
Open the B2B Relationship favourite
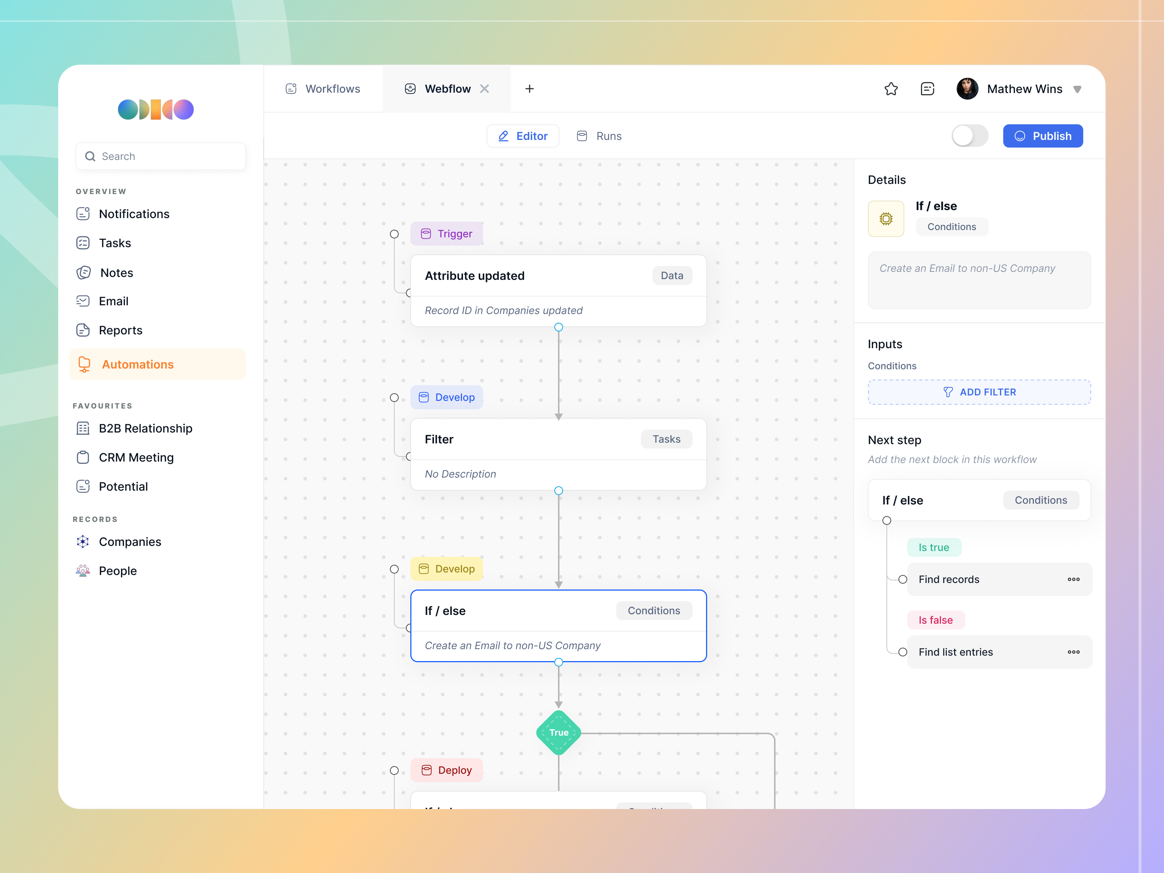146,428
